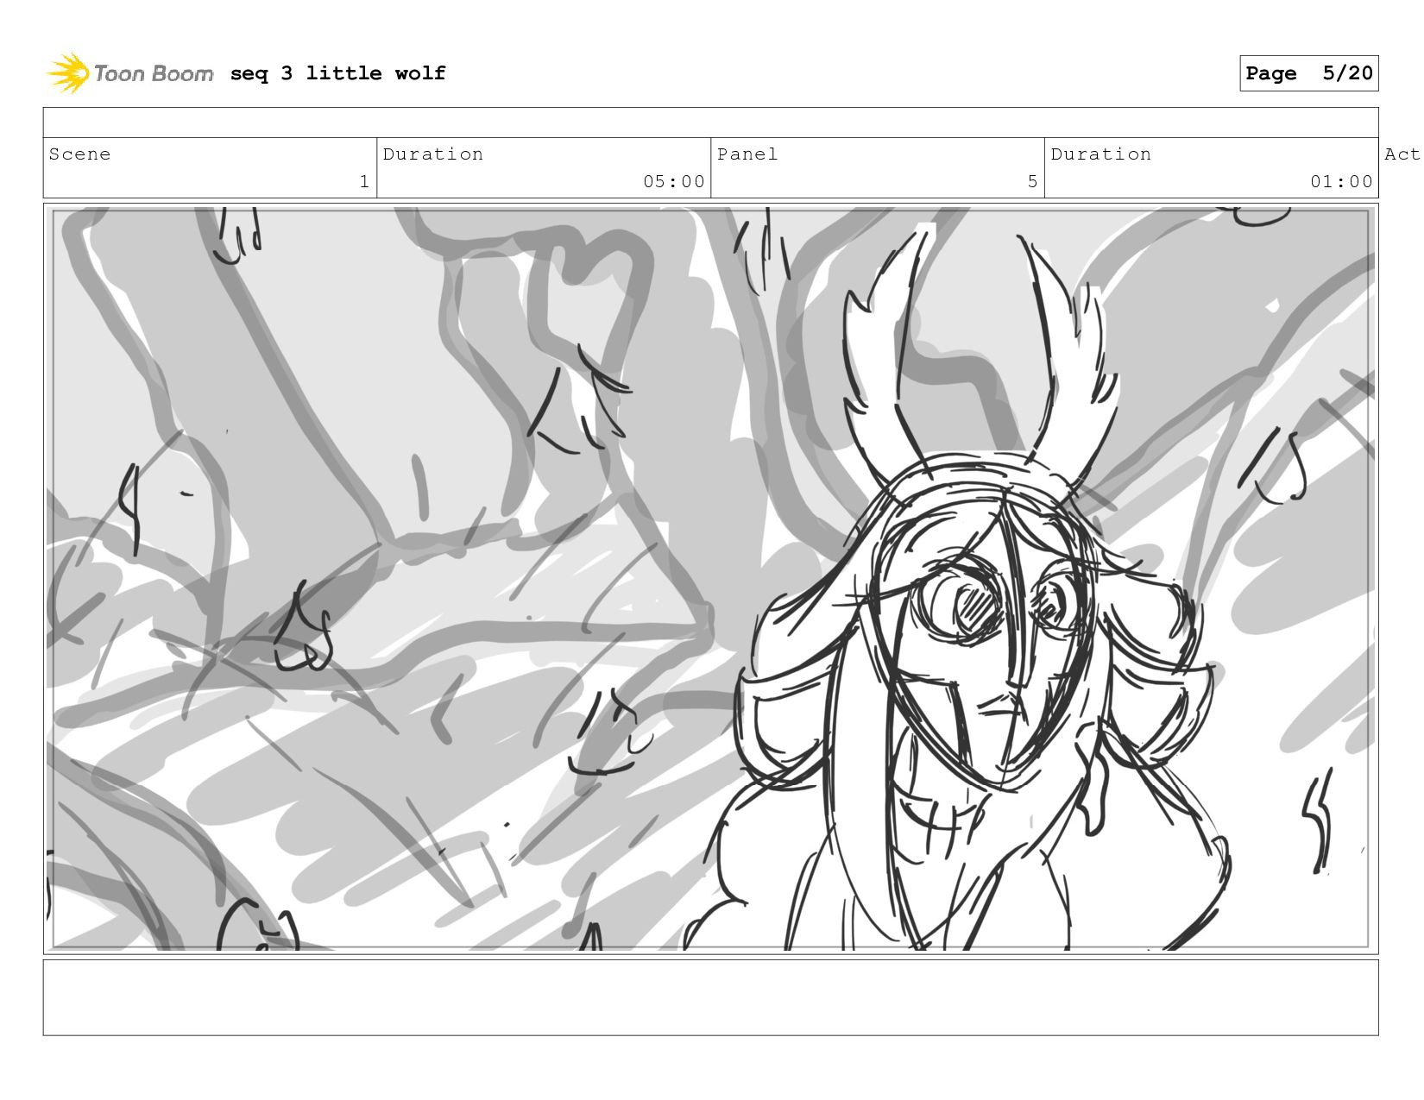Click the 'Panel' header label
Screen dimensions: 1424x1100
[x=747, y=154]
